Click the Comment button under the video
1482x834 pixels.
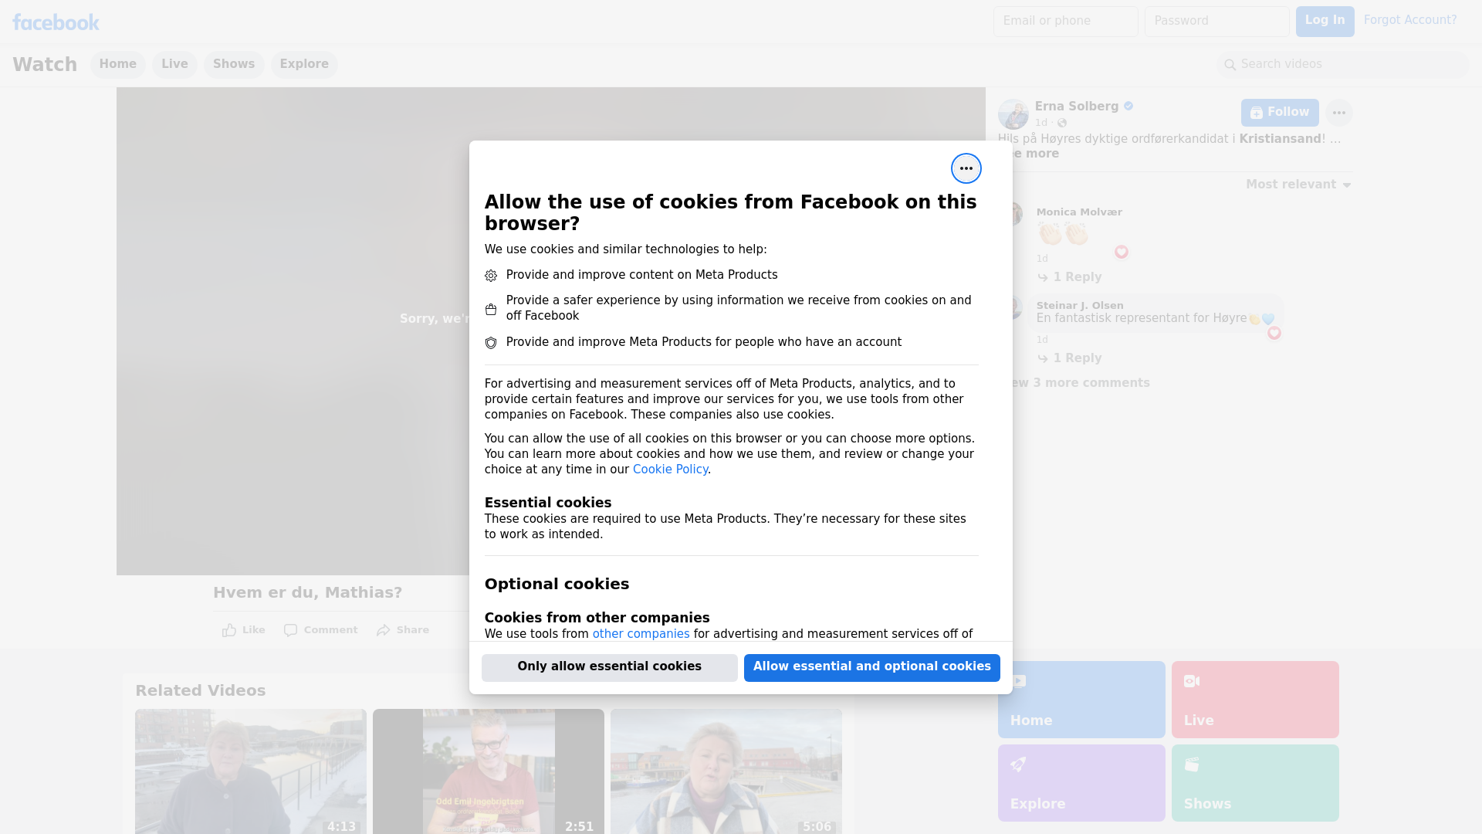[x=320, y=630]
